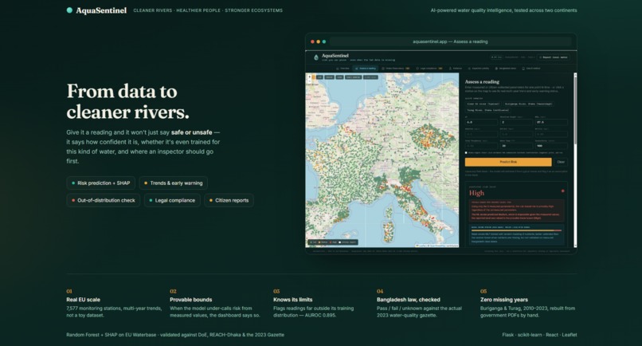Load the Clean EU river quick sample
Viewport: 642px width, 346px height.
pyautogui.click(x=483, y=104)
